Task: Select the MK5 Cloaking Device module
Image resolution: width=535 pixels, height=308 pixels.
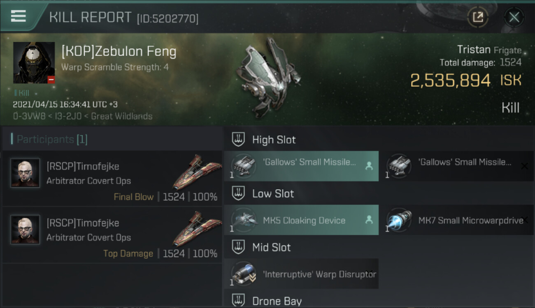Action: point(301,220)
